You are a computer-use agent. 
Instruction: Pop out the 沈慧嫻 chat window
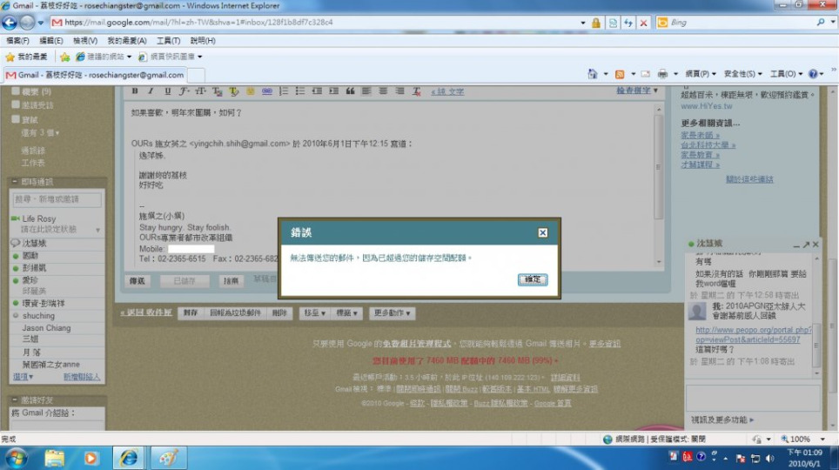click(x=806, y=244)
